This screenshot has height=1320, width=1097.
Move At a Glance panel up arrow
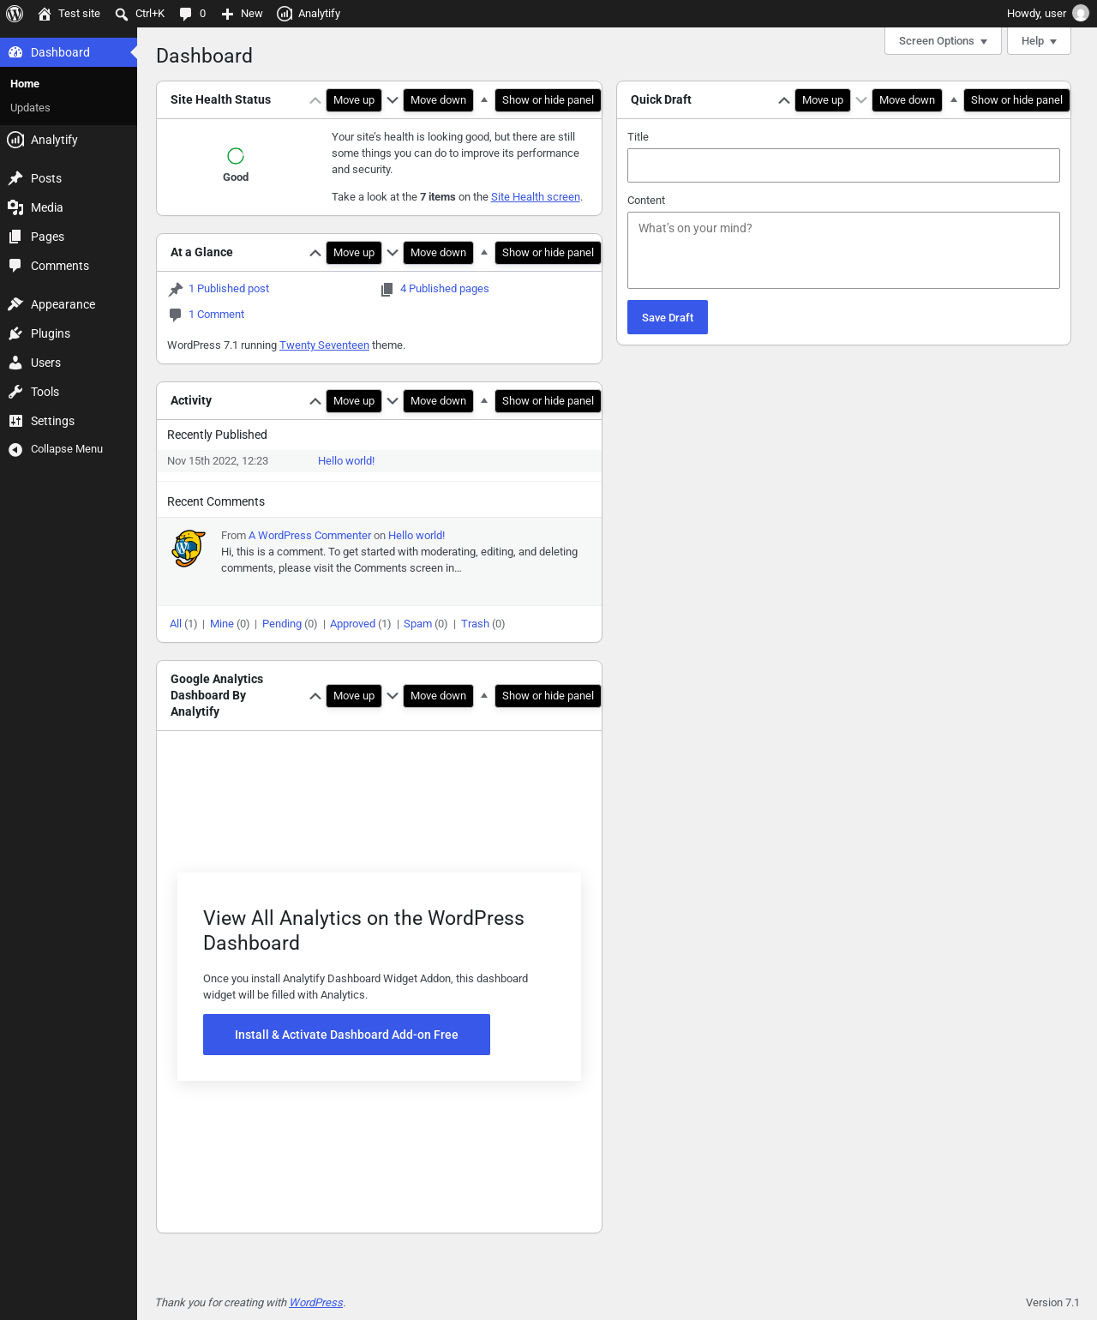tap(315, 253)
